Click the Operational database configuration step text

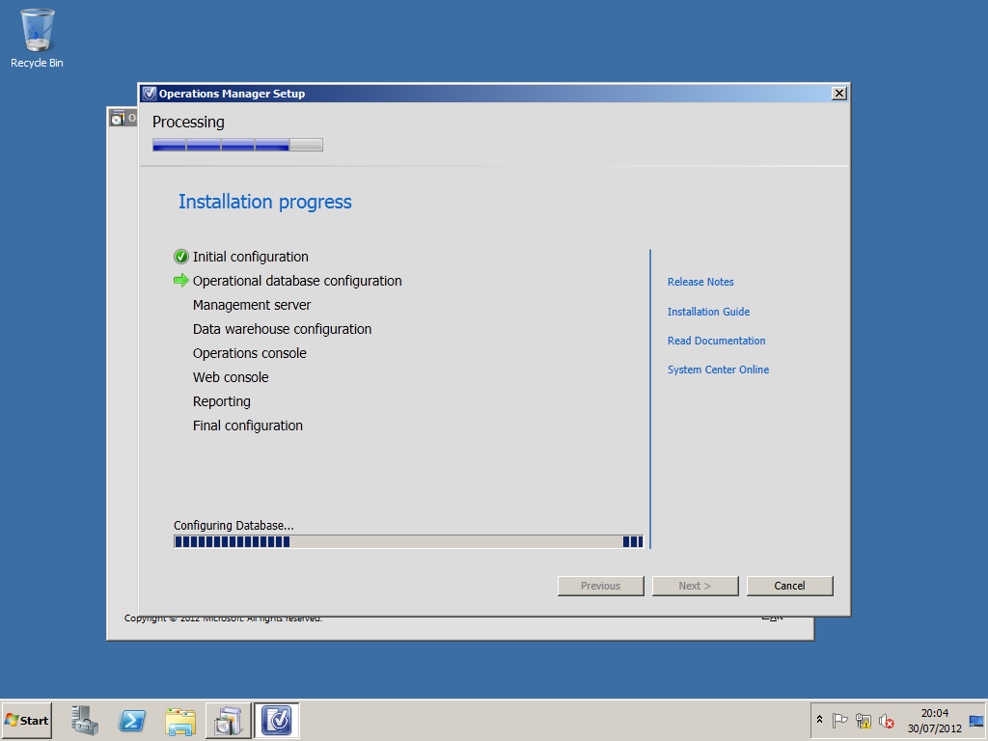(x=297, y=281)
